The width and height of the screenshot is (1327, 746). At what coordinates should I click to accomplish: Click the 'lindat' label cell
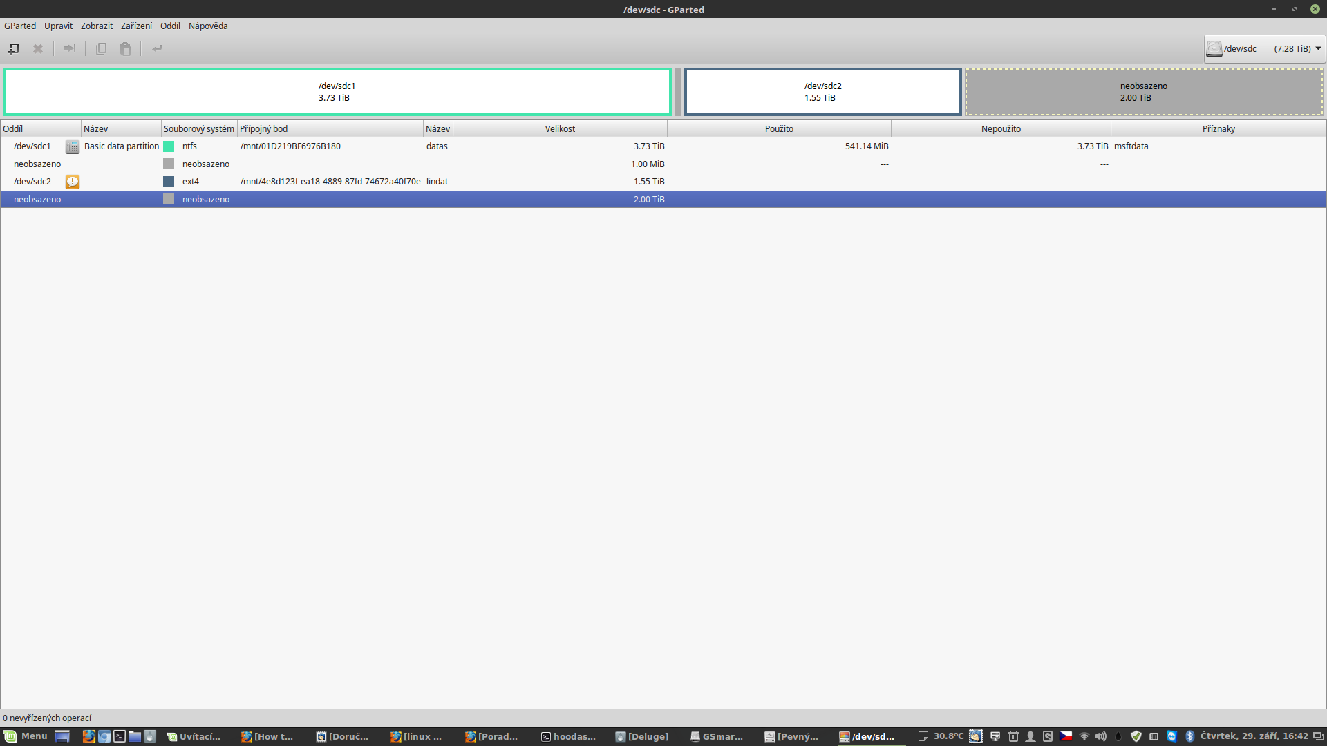(x=437, y=182)
